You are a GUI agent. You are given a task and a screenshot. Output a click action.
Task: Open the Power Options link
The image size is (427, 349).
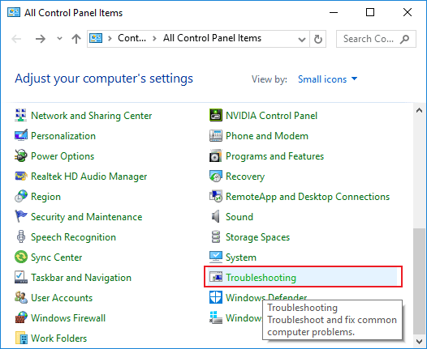(63, 156)
